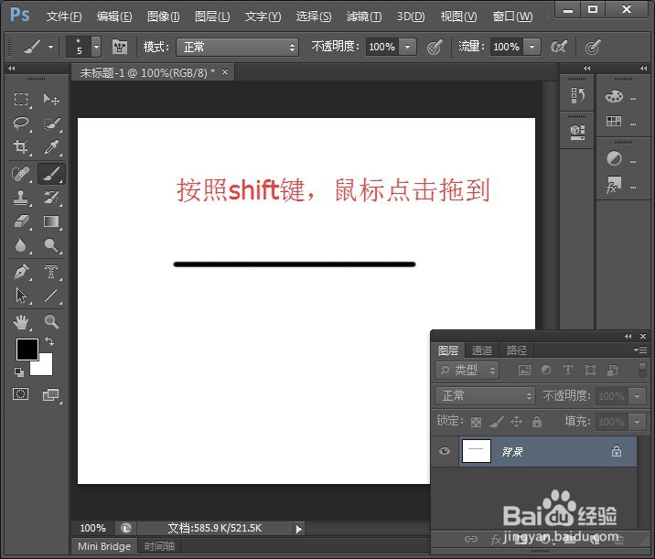Click the background white color swatch
This screenshot has height=559, width=655.
click(45, 367)
